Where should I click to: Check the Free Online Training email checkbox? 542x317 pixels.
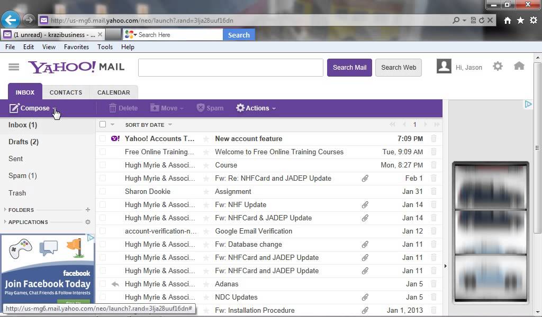103,152
